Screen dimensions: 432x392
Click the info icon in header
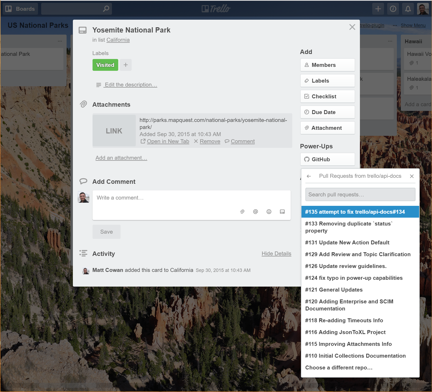[x=393, y=9]
